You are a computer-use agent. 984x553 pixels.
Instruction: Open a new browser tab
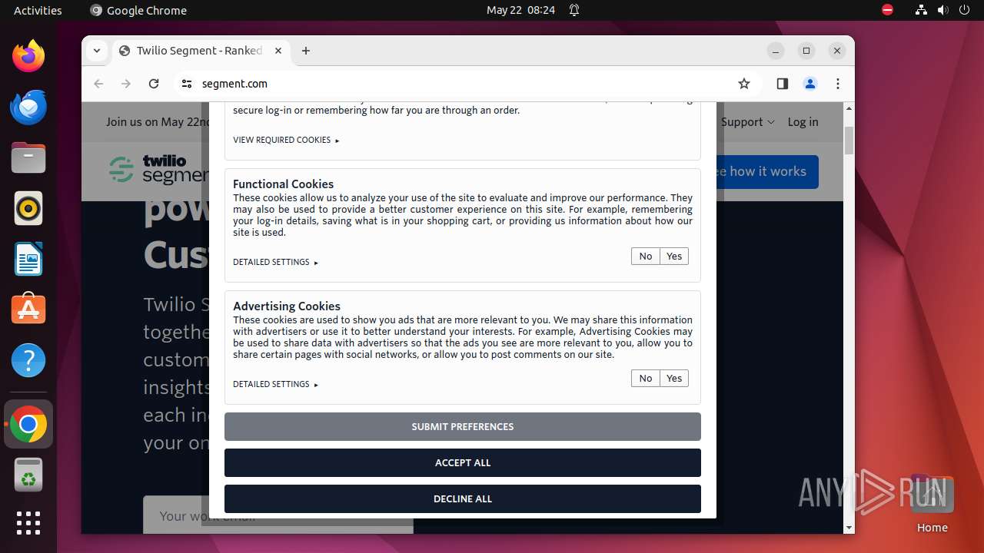click(x=306, y=51)
